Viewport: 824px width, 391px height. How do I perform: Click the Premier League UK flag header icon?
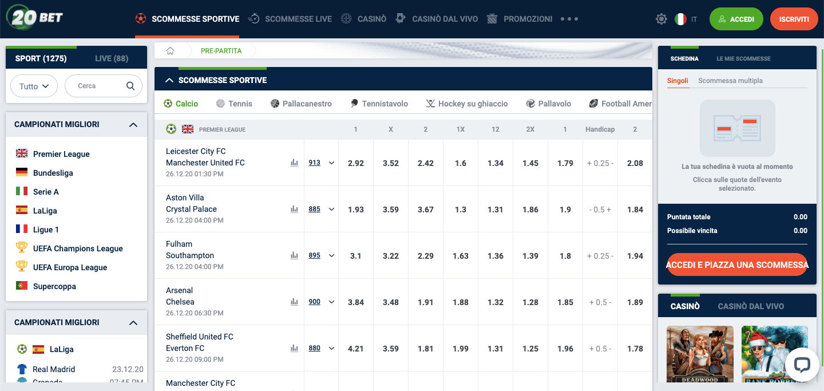click(x=188, y=129)
